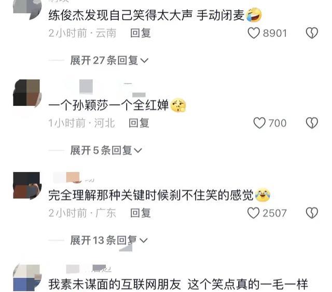Dislike the 练俊杰 comment via broken heart

coord(312,33)
